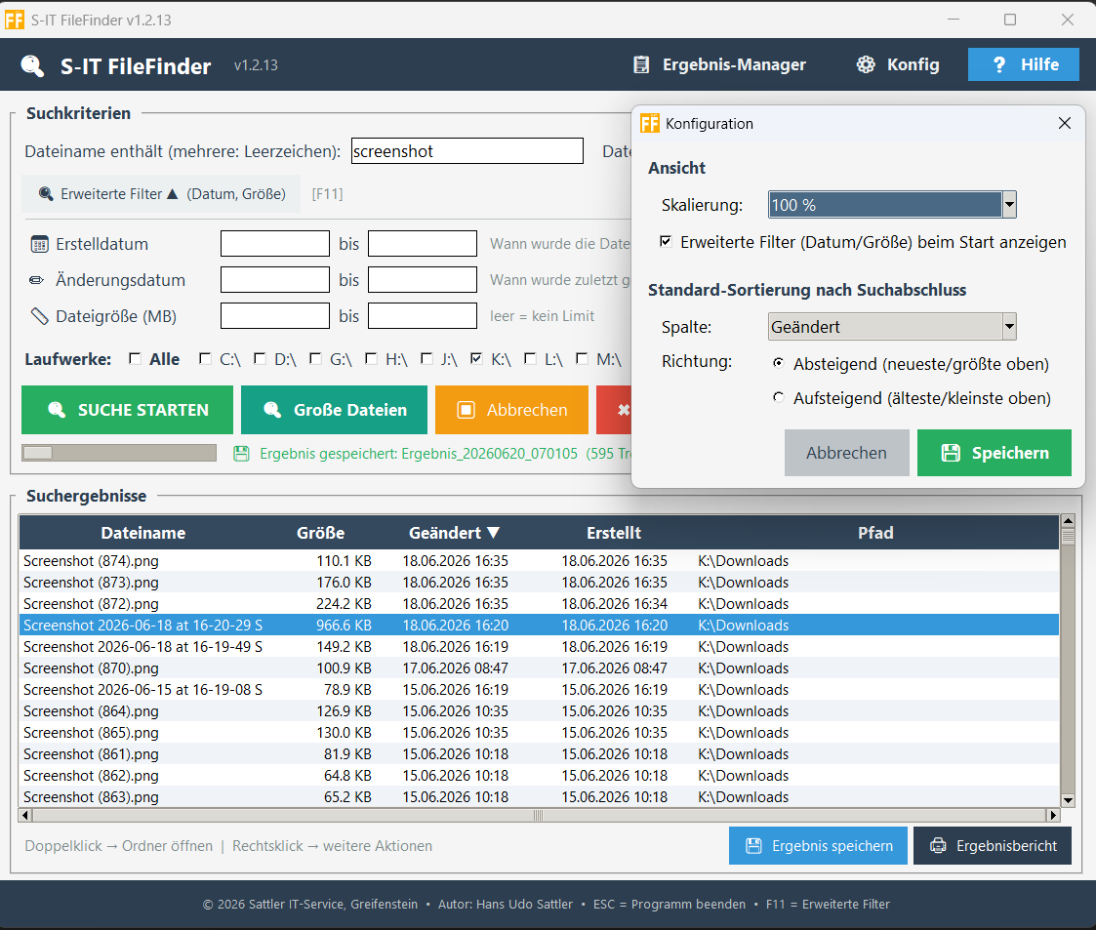Viewport: 1096px width, 930px height.
Task: Select the Screenshot (874).png row
Action: (x=539, y=561)
